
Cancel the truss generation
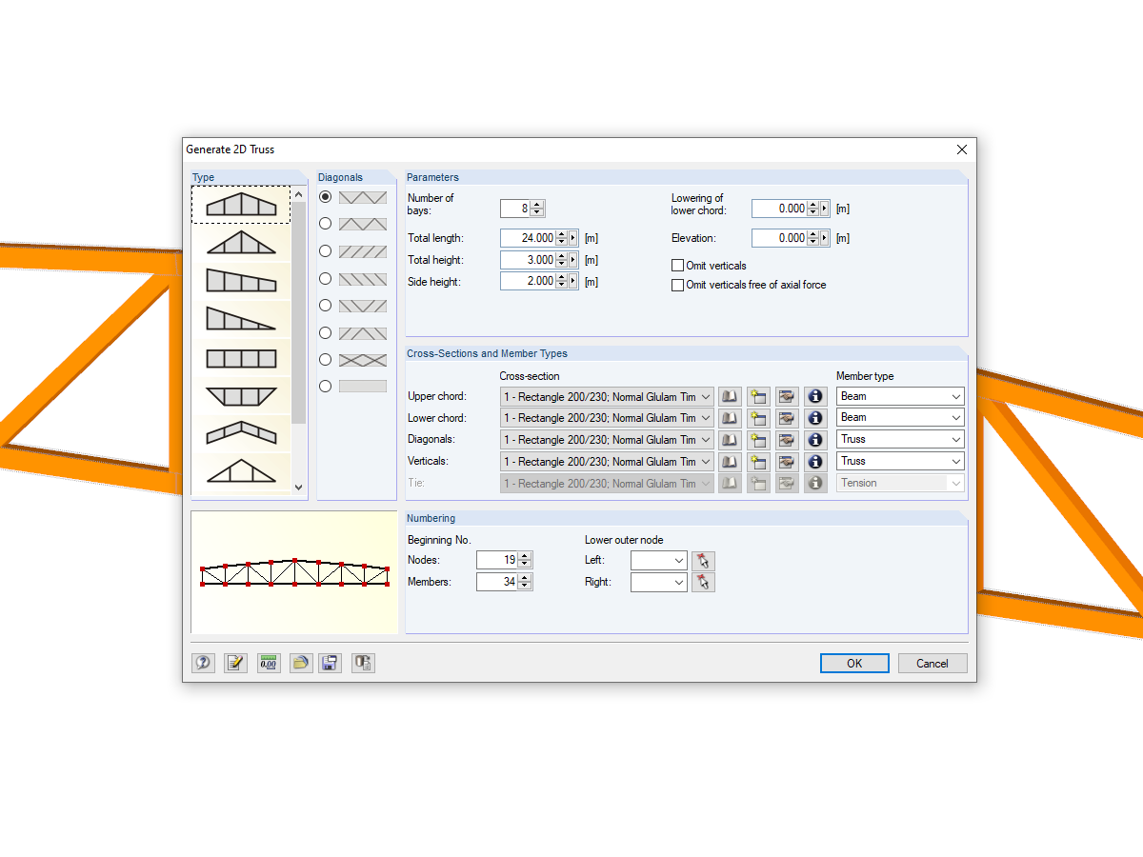[x=932, y=663]
